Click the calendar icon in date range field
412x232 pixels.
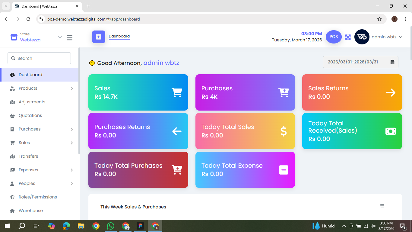click(x=392, y=62)
